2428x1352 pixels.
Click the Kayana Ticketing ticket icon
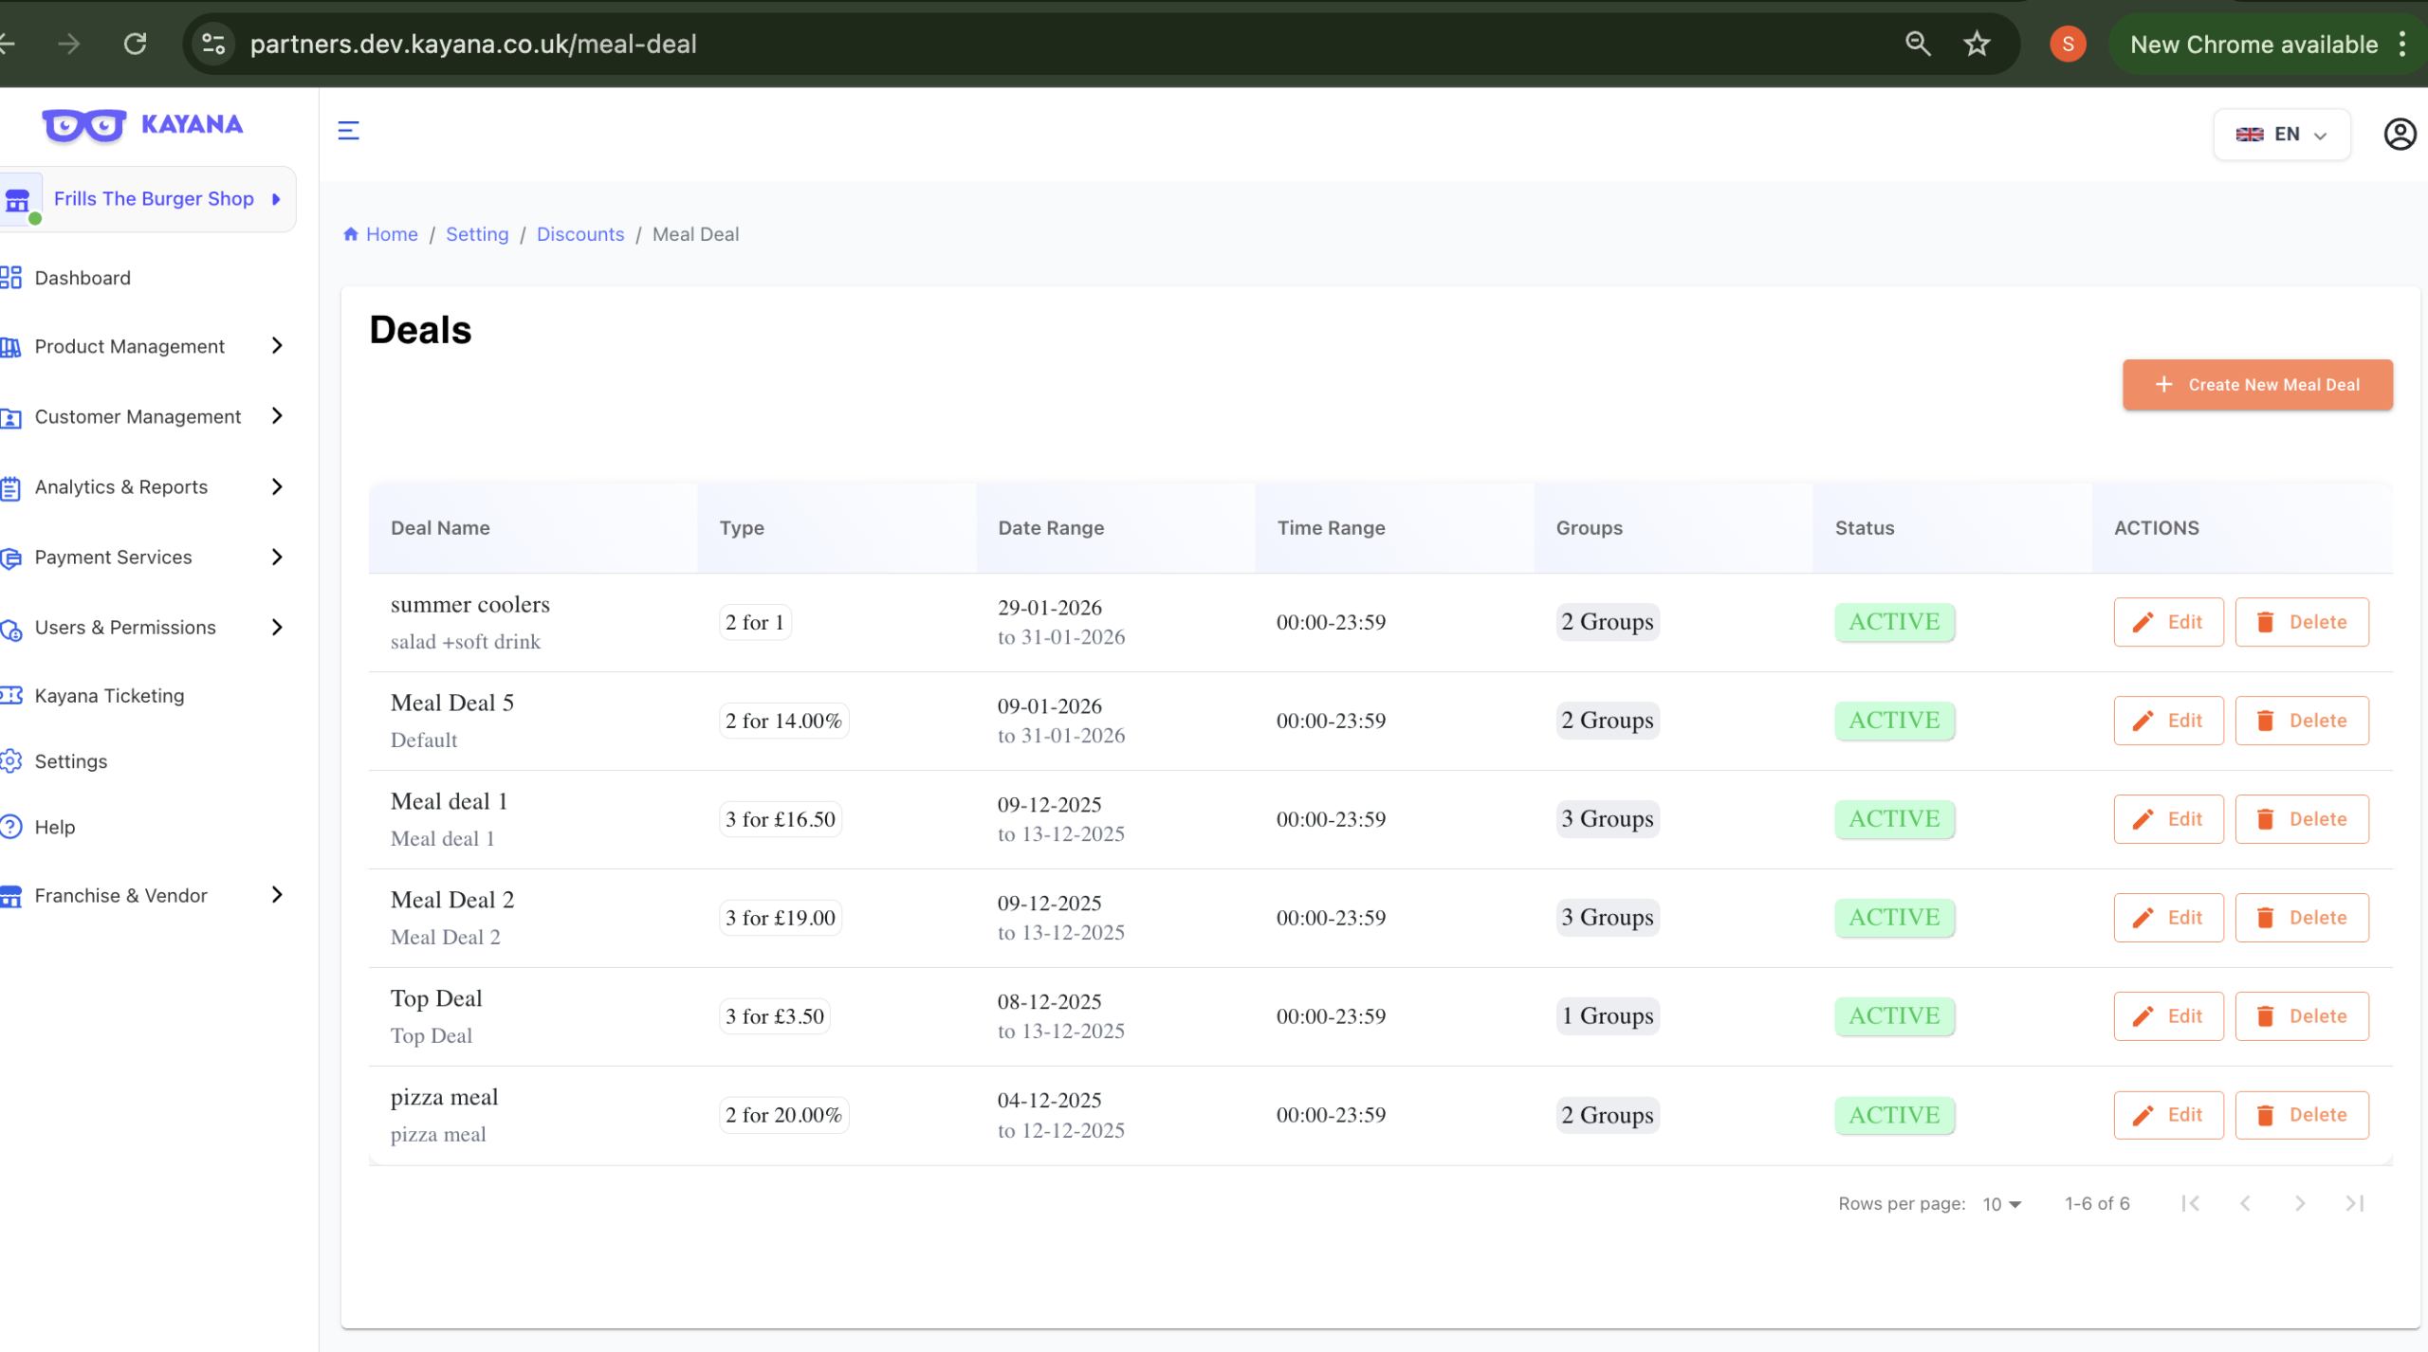(10, 696)
